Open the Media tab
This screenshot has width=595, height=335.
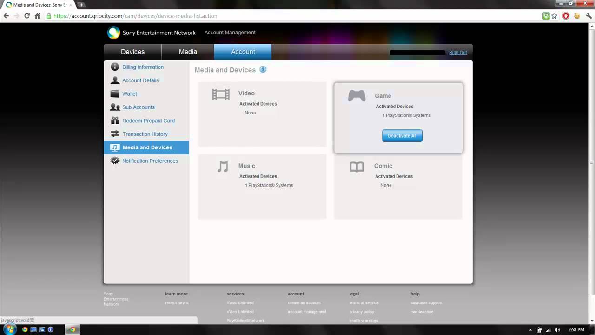(x=188, y=52)
